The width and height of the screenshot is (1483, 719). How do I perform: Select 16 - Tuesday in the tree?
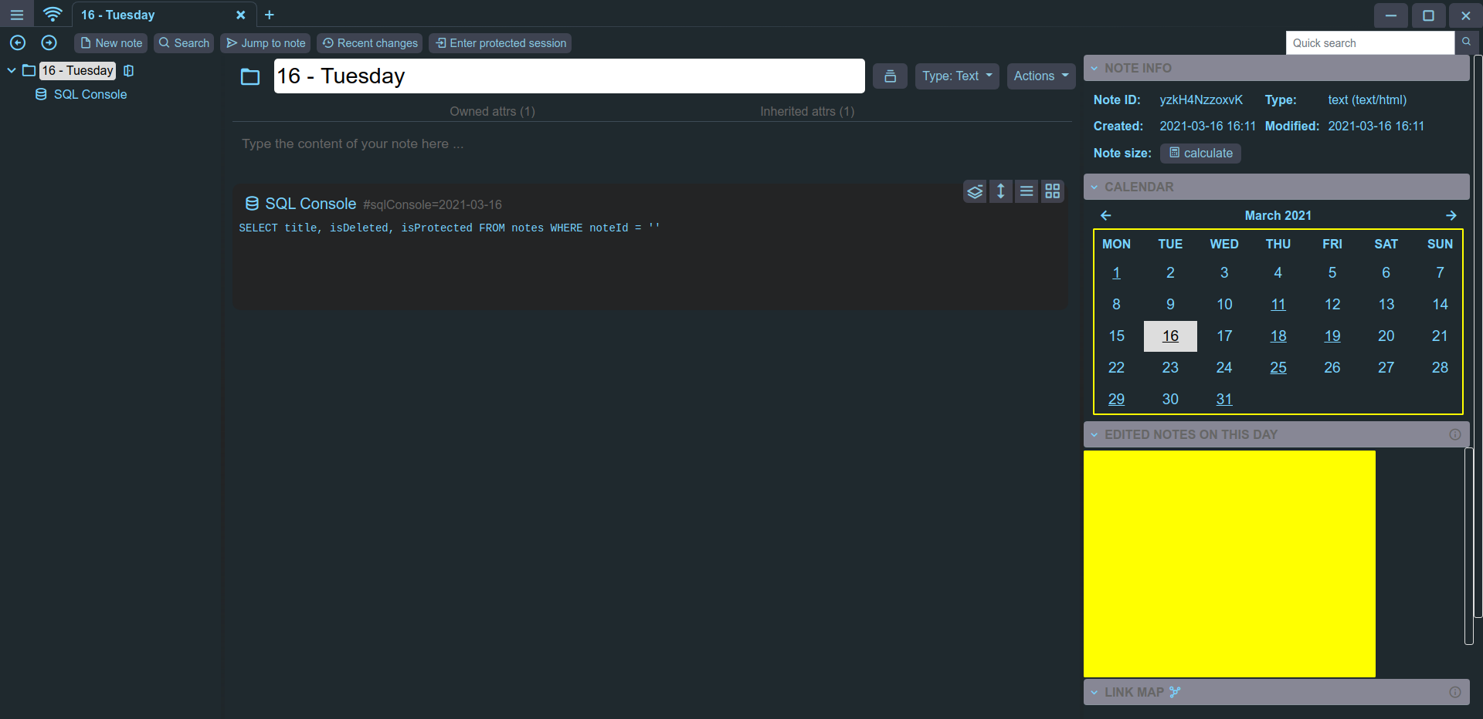[x=77, y=70]
